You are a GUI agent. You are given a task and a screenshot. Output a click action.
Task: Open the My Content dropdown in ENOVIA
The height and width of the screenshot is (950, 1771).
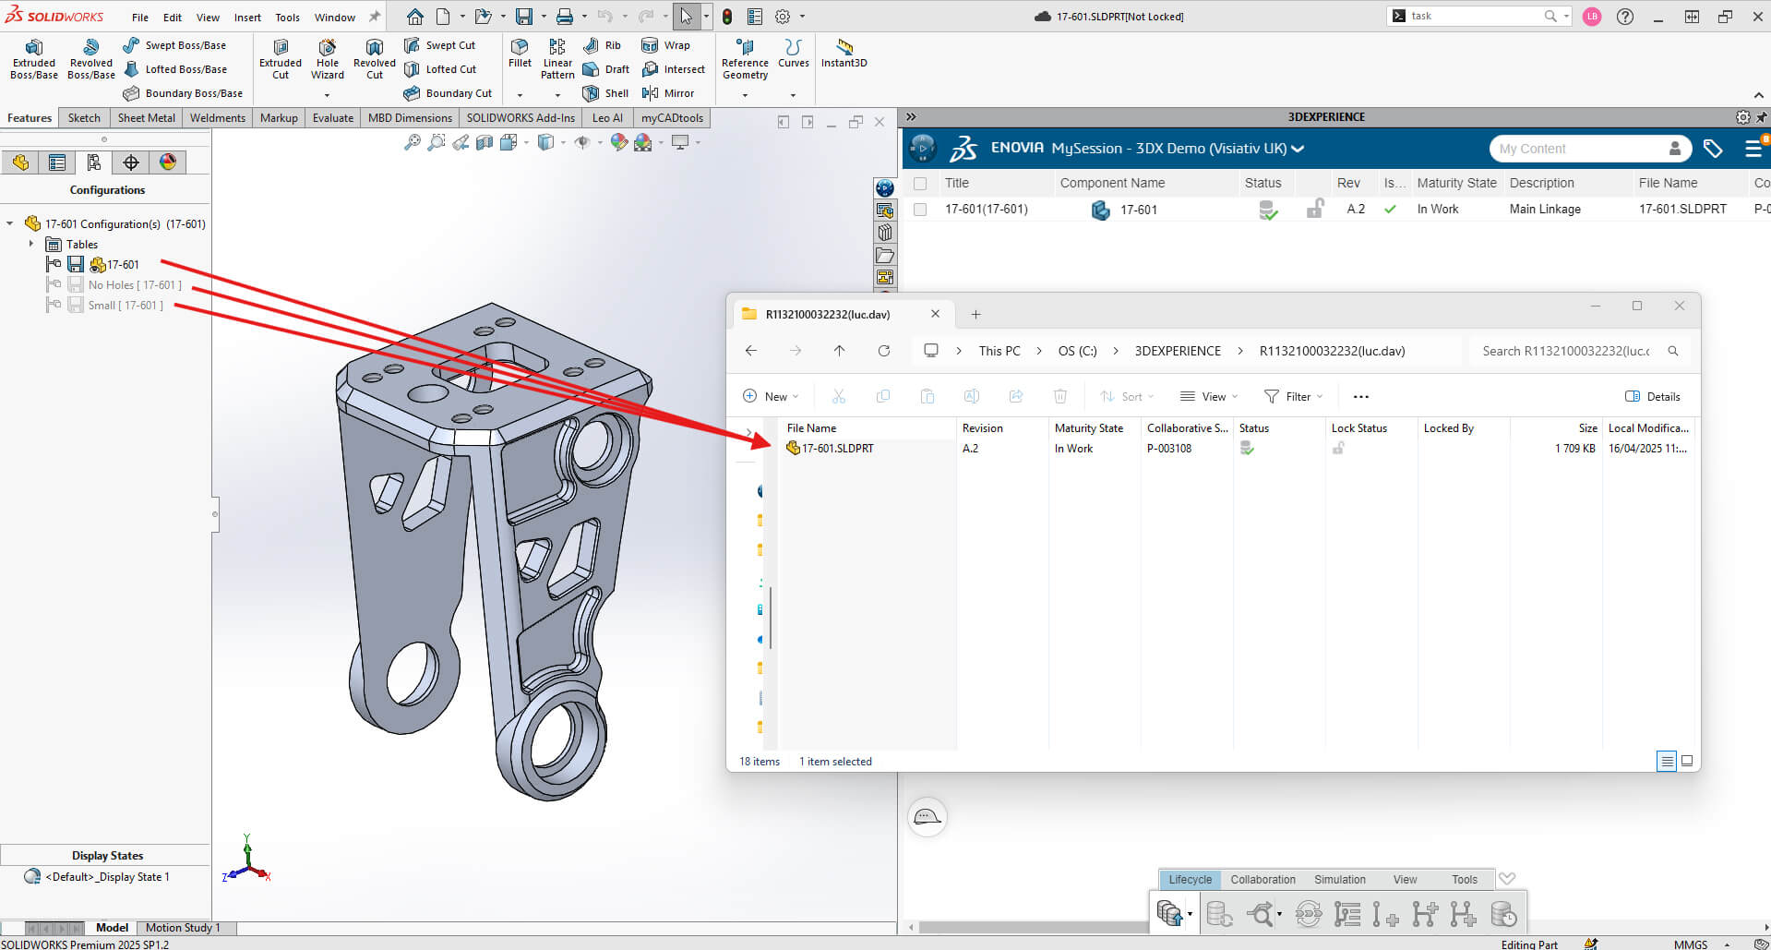coord(1675,148)
